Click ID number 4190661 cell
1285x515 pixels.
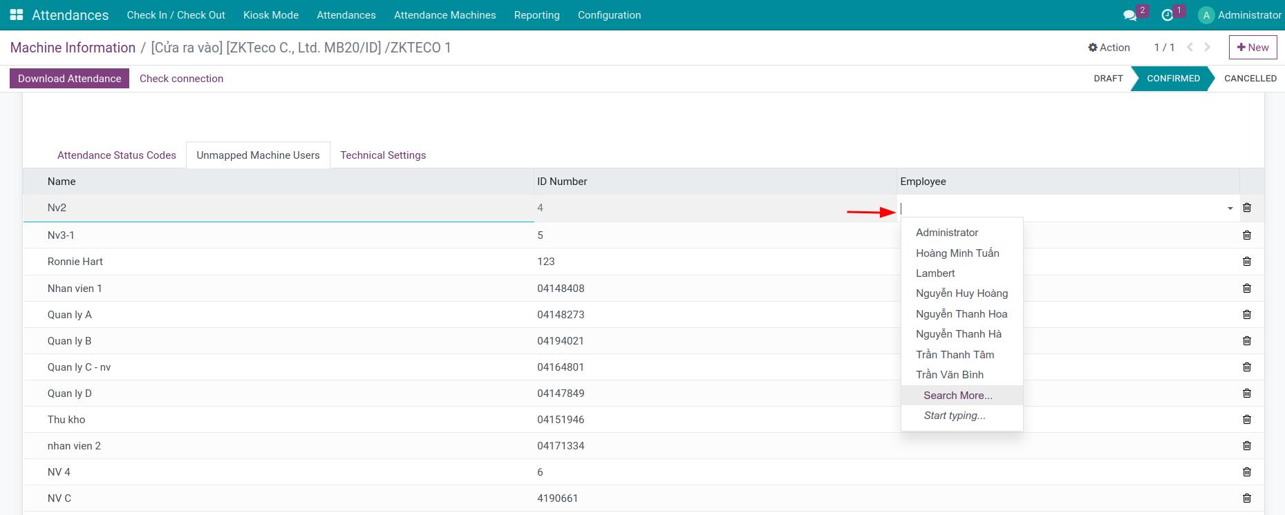click(x=715, y=498)
